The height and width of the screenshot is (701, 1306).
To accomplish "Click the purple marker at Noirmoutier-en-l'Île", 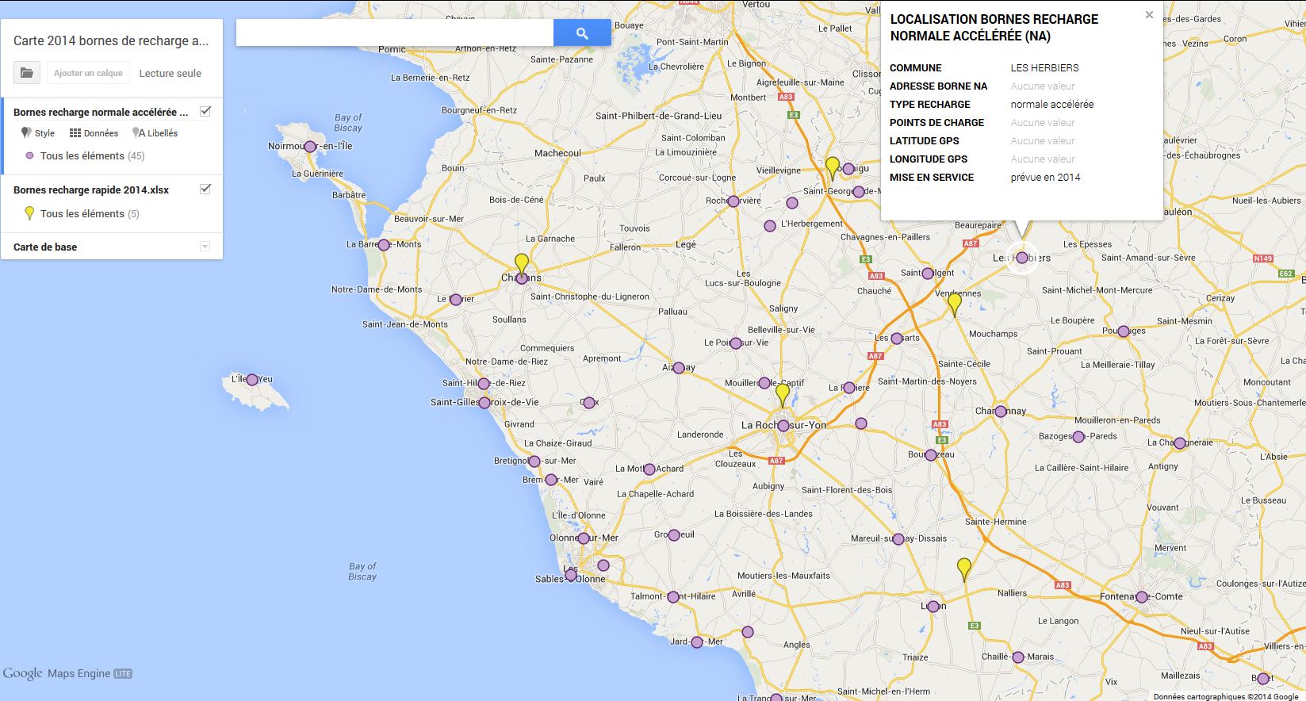I will tap(310, 147).
